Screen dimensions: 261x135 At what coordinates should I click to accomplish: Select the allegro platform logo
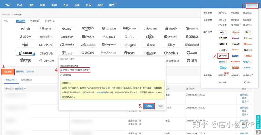click(x=129, y=45)
